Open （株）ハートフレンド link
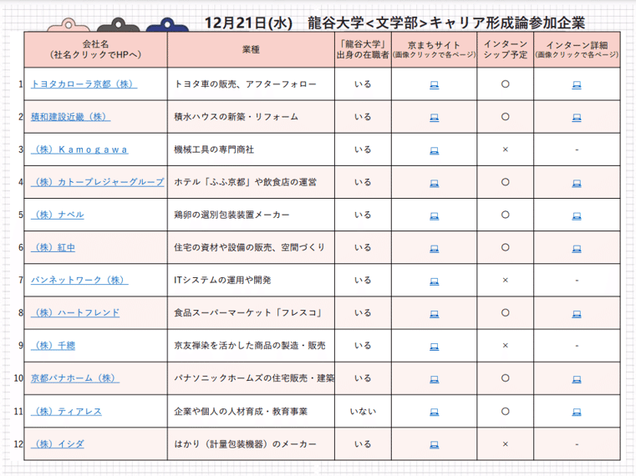Image resolution: width=636 pixels, height=476 pixels. point(75,312)
